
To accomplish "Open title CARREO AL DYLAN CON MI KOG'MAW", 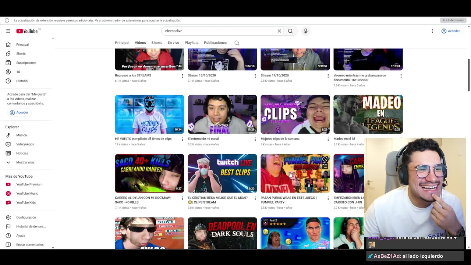I will 143,200.
